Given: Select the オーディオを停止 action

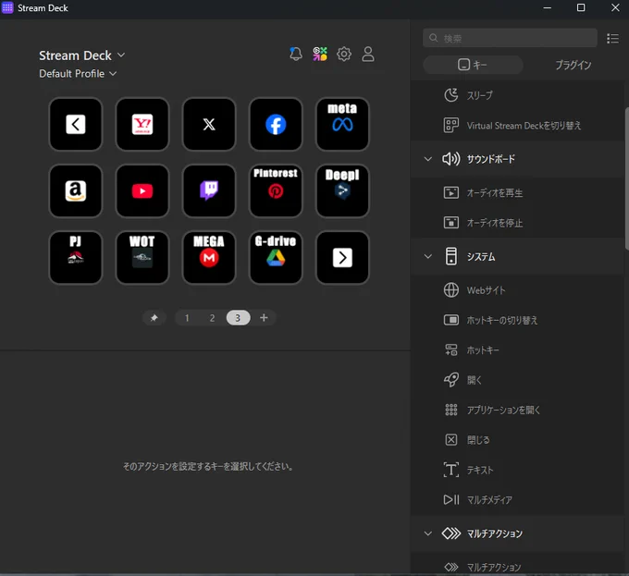Looking at the screenshot, I should tap(517, 223).
